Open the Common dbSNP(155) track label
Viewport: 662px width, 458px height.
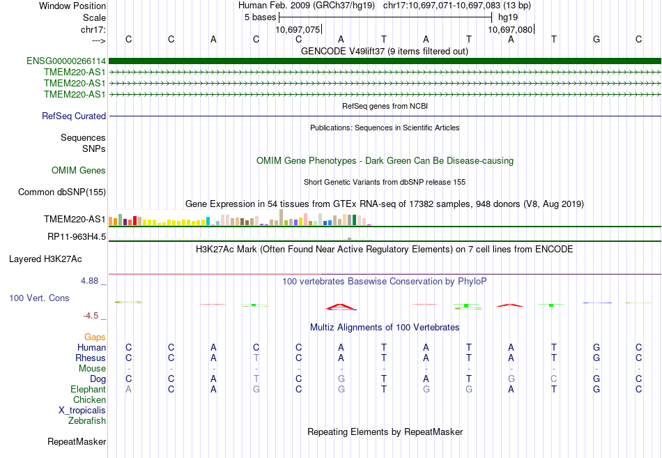coord(61,192)
